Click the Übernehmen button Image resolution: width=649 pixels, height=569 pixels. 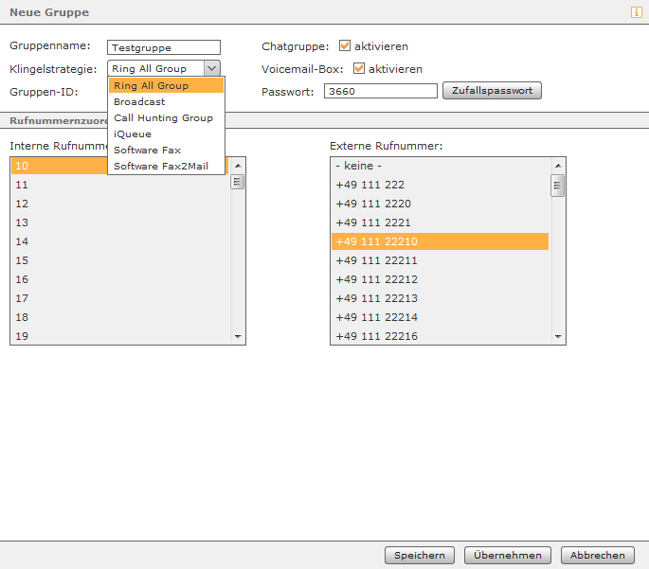pos(508,556)
